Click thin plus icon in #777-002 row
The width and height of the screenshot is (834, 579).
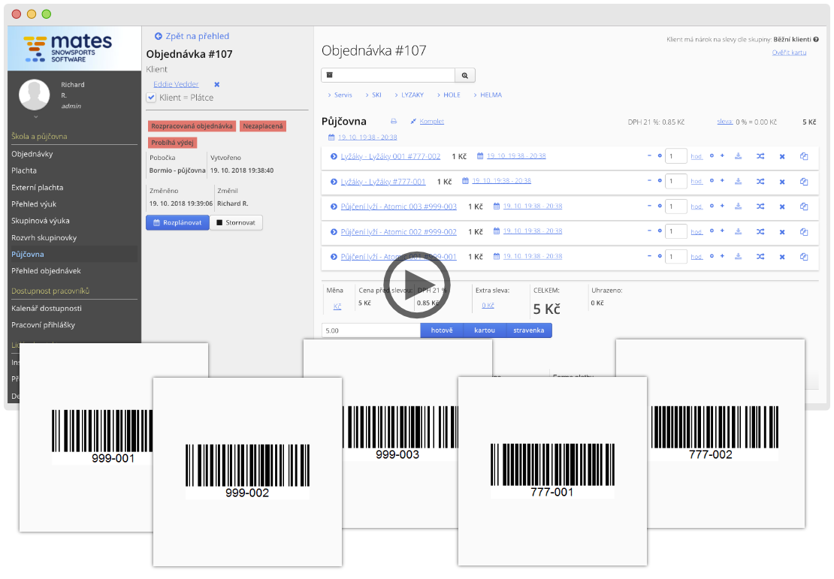(x=722, y=155)
